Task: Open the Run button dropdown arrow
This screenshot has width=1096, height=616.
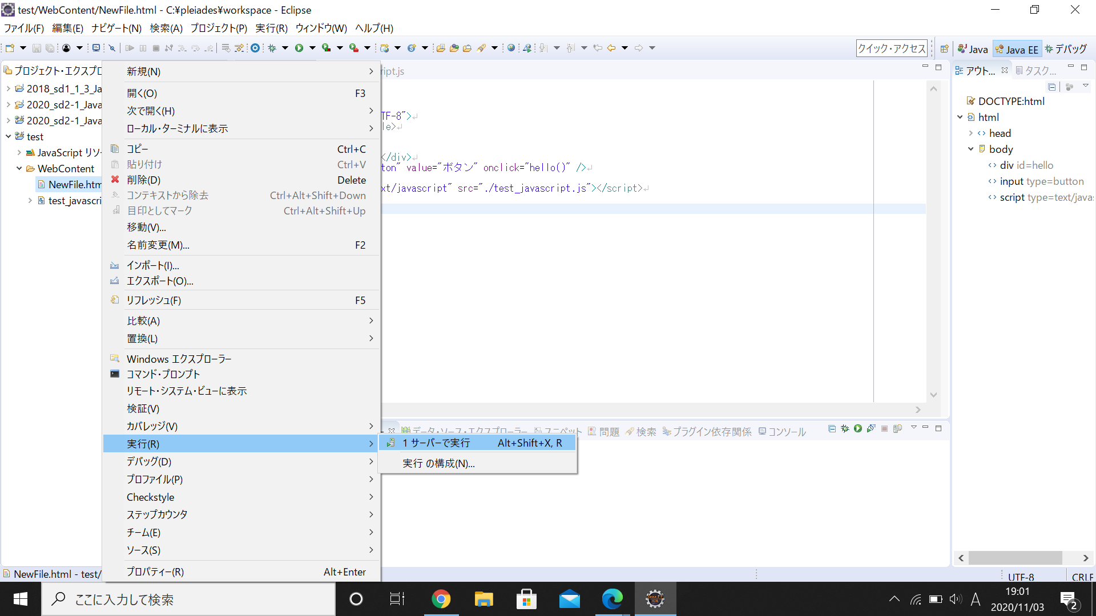Action: tap(312, 48)
